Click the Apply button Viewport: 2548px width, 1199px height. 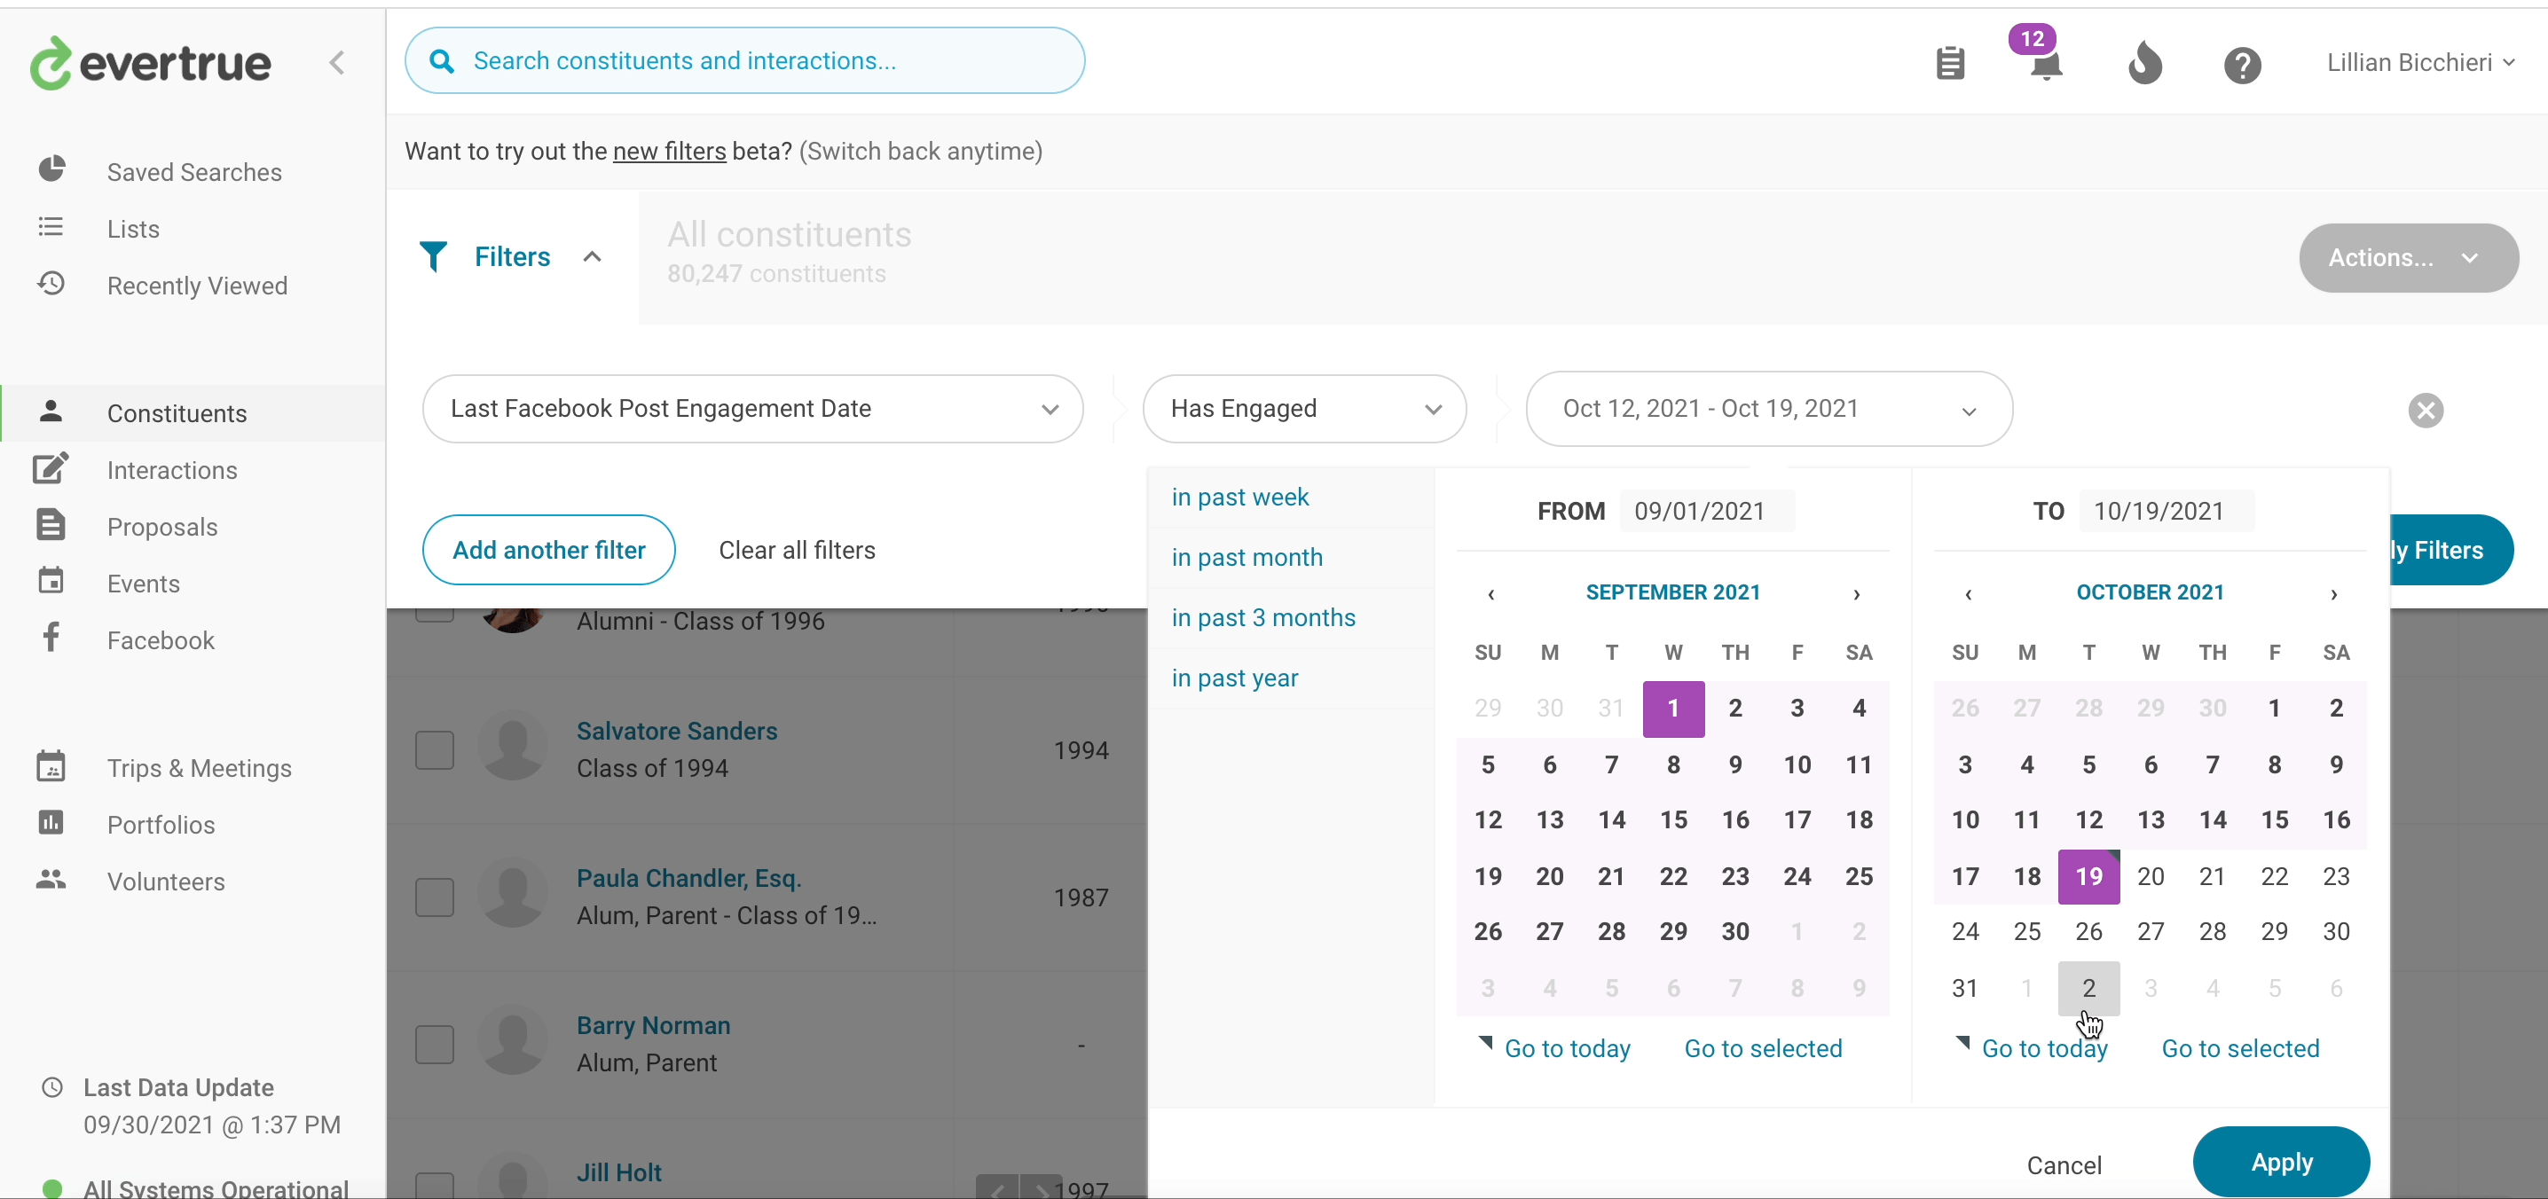pyautogui.click(x=2280, y=1162)
